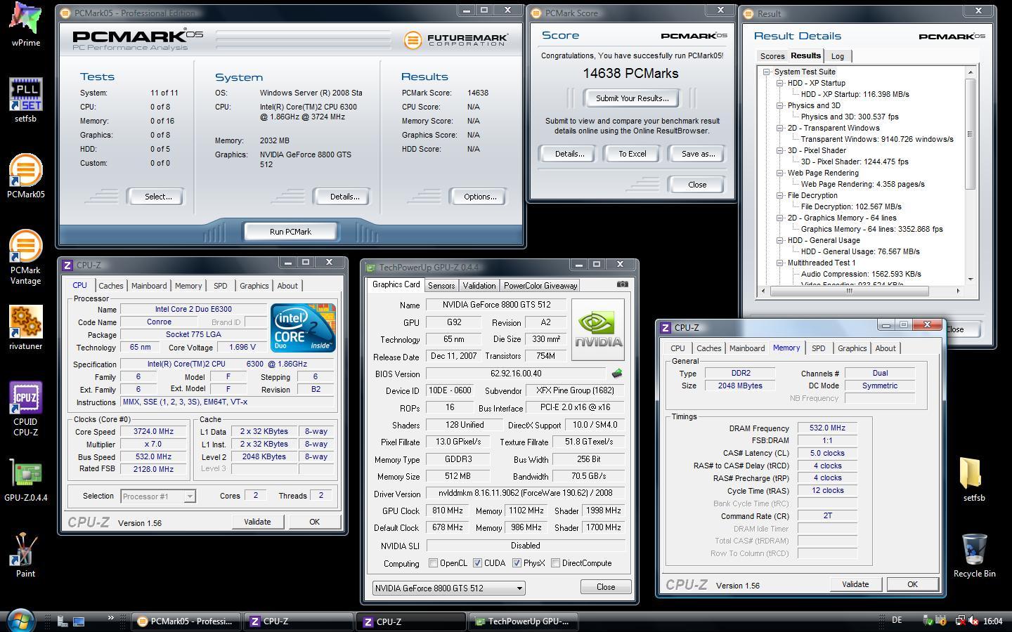The image size is (1012, 632).
Task: Click the BIOS save chip icon in GPU-Z
Action: [617, 374]
